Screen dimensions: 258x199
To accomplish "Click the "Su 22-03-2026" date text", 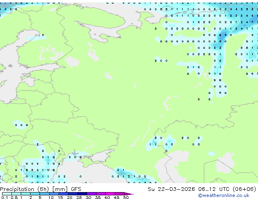I will [x=171, y=189].
